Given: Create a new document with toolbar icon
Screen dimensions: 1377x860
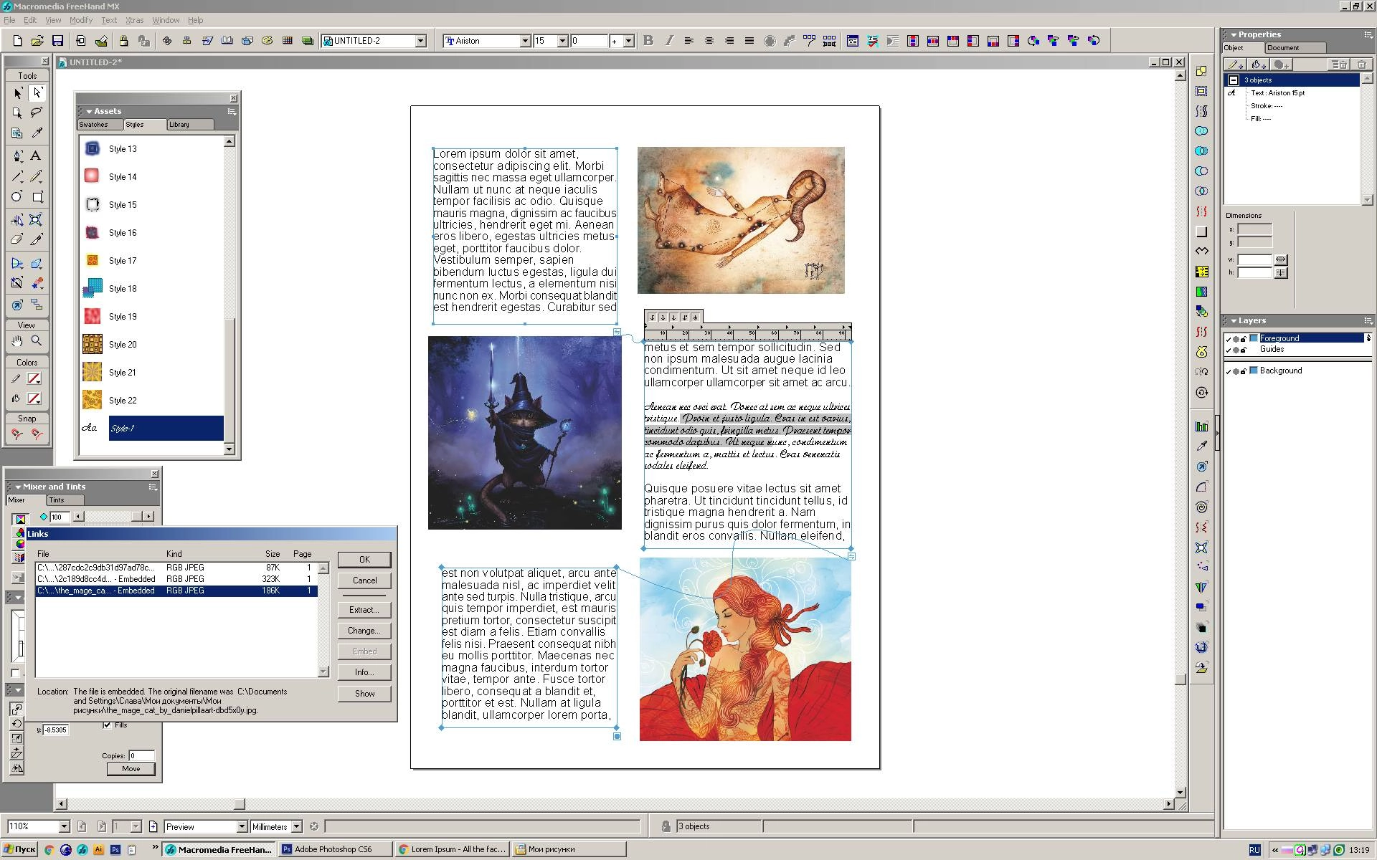Looking at the screenshot, I should tap(18, 41).
